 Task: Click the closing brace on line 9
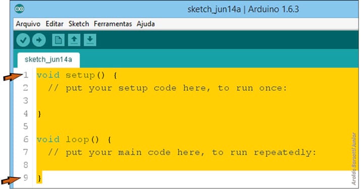coord(39,178)
